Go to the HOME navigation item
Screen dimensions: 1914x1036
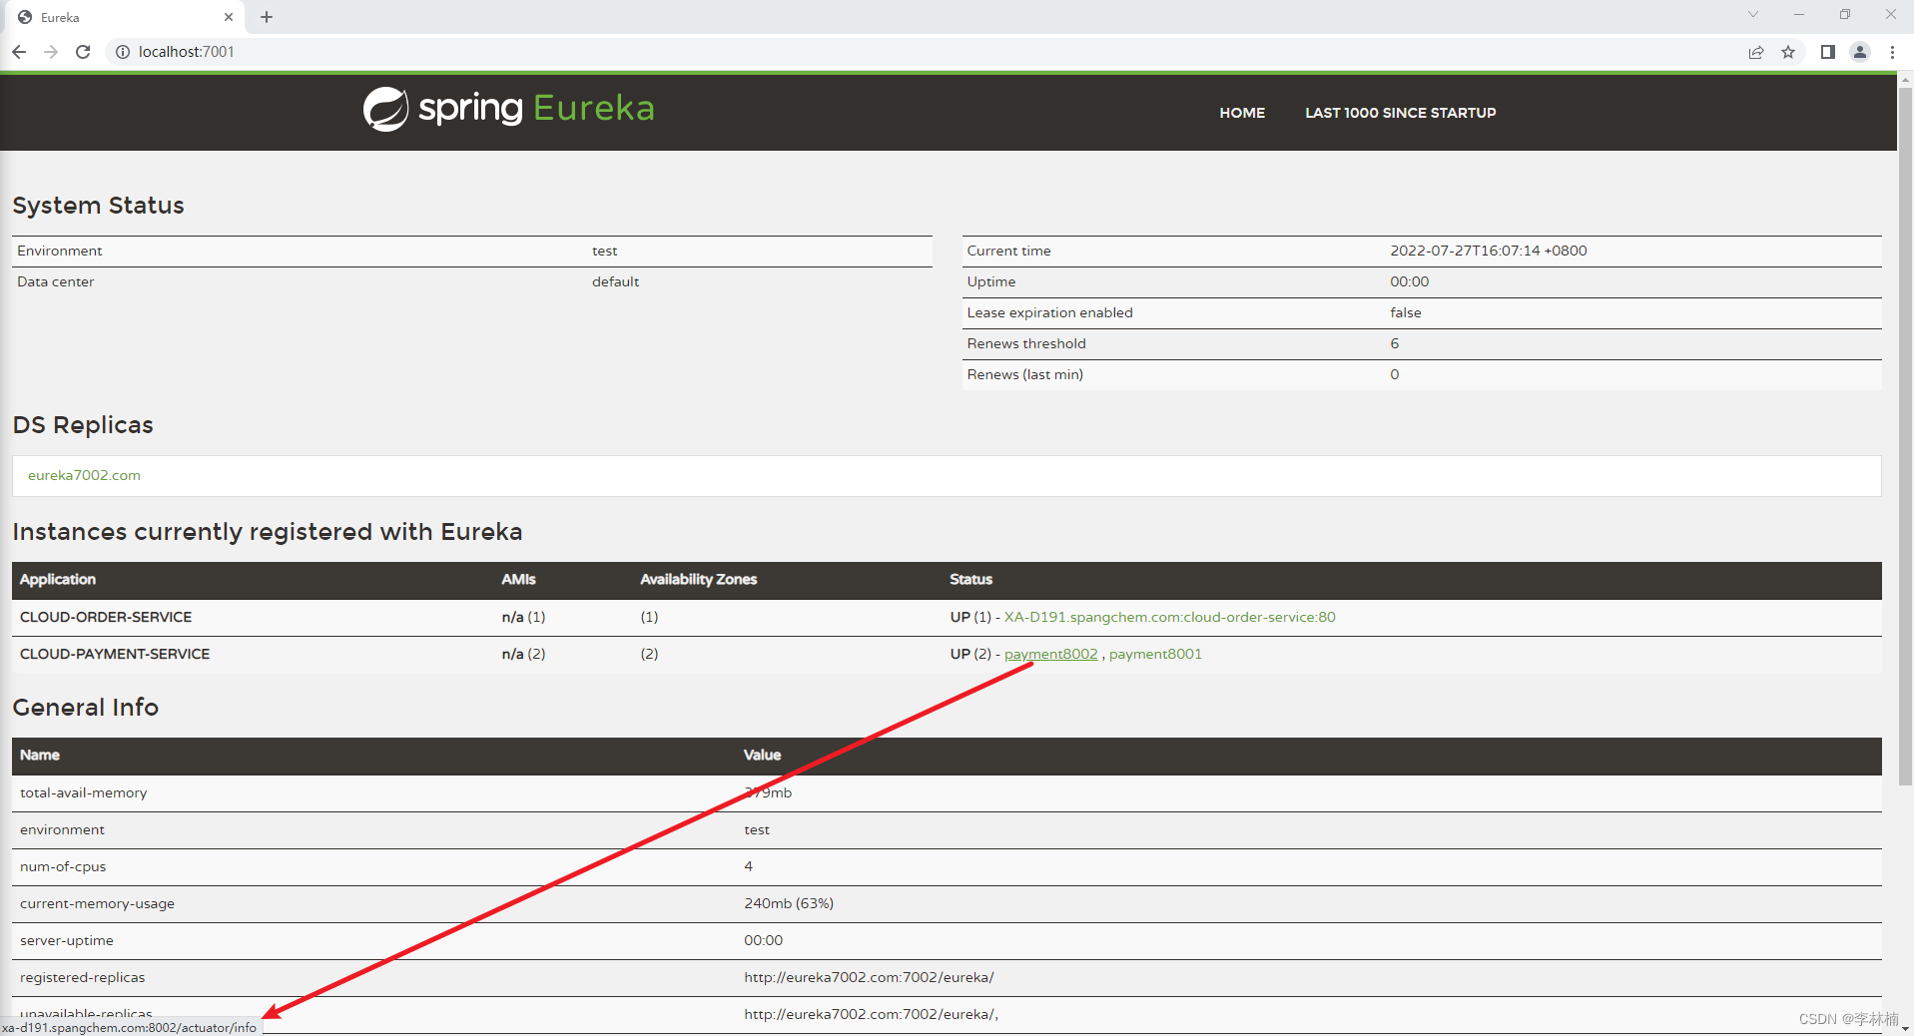(x=1242, y=113)
